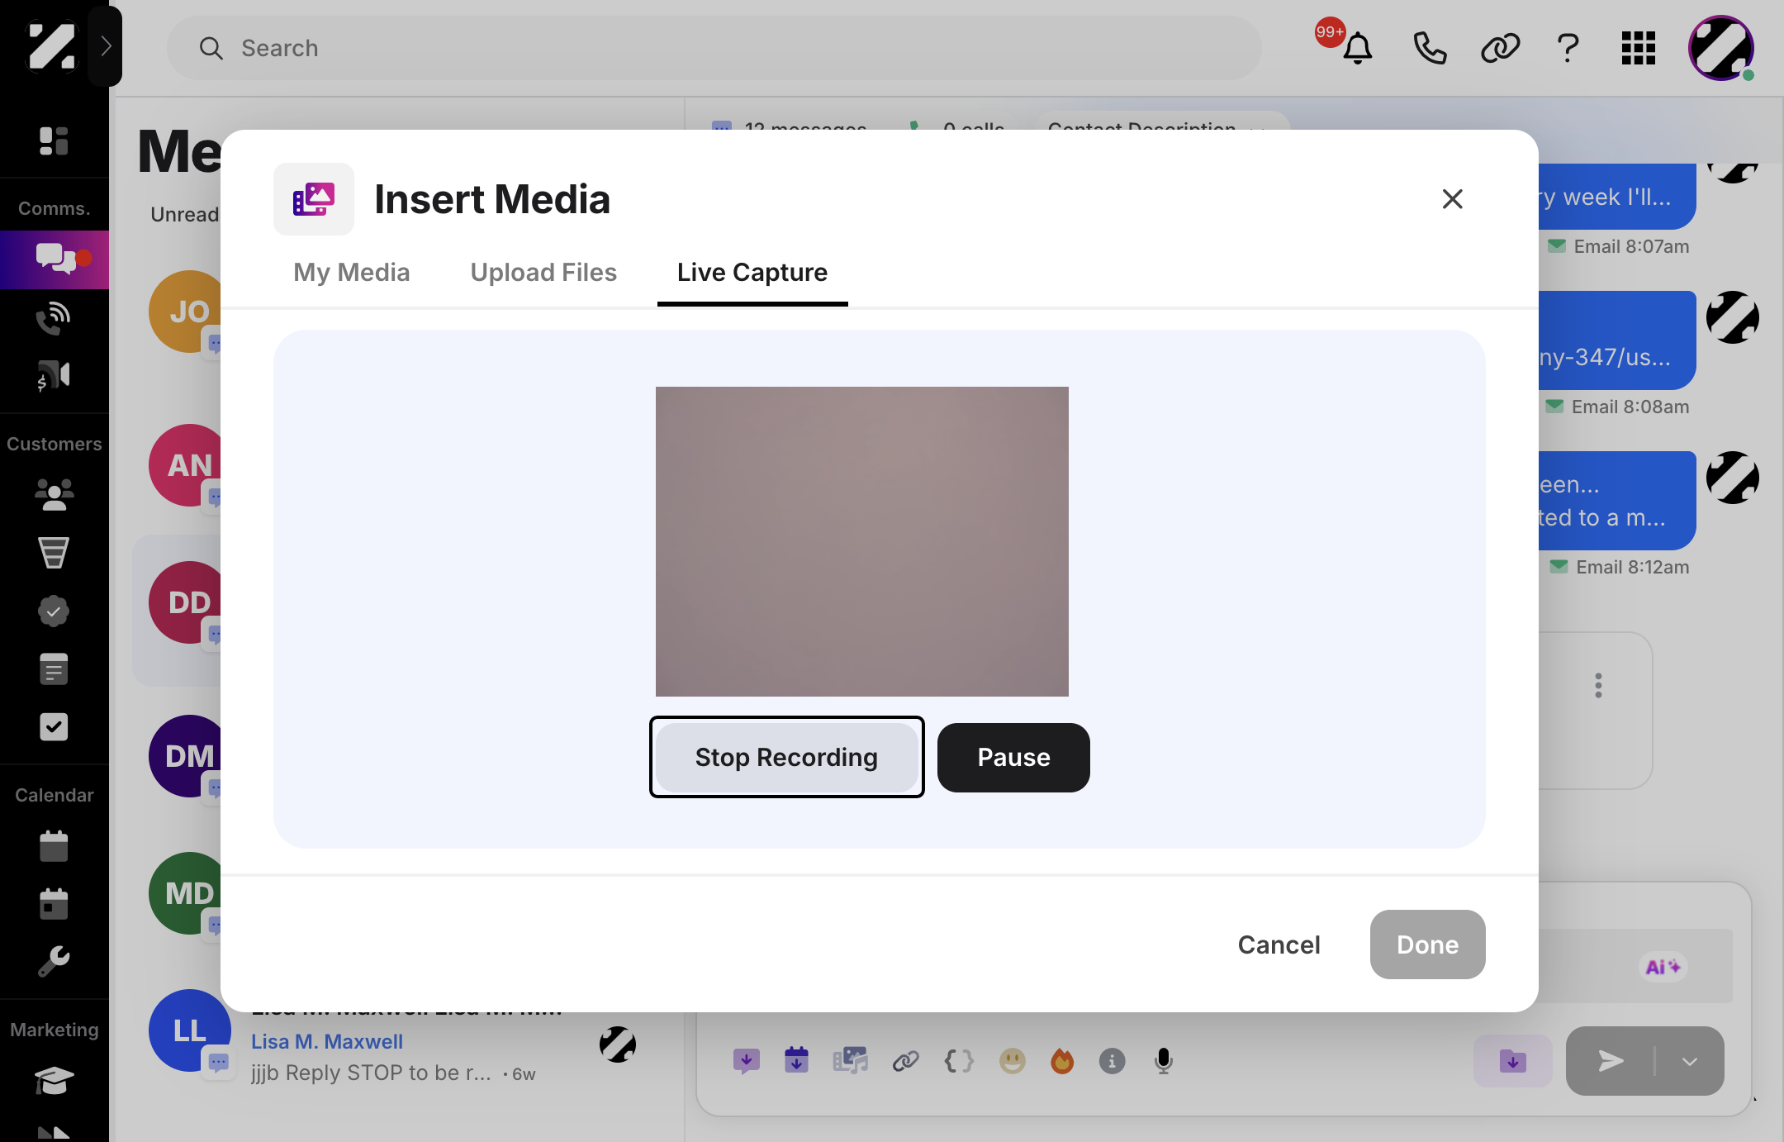Pause the recording
Screen dimensions: 1784x1142
(x=1013, y=757)
